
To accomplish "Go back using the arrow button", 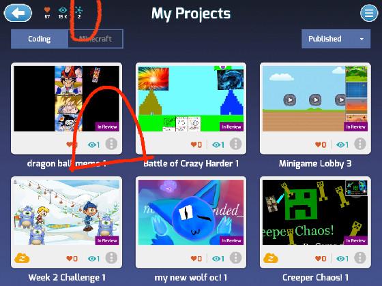I will tap(18, 13).
